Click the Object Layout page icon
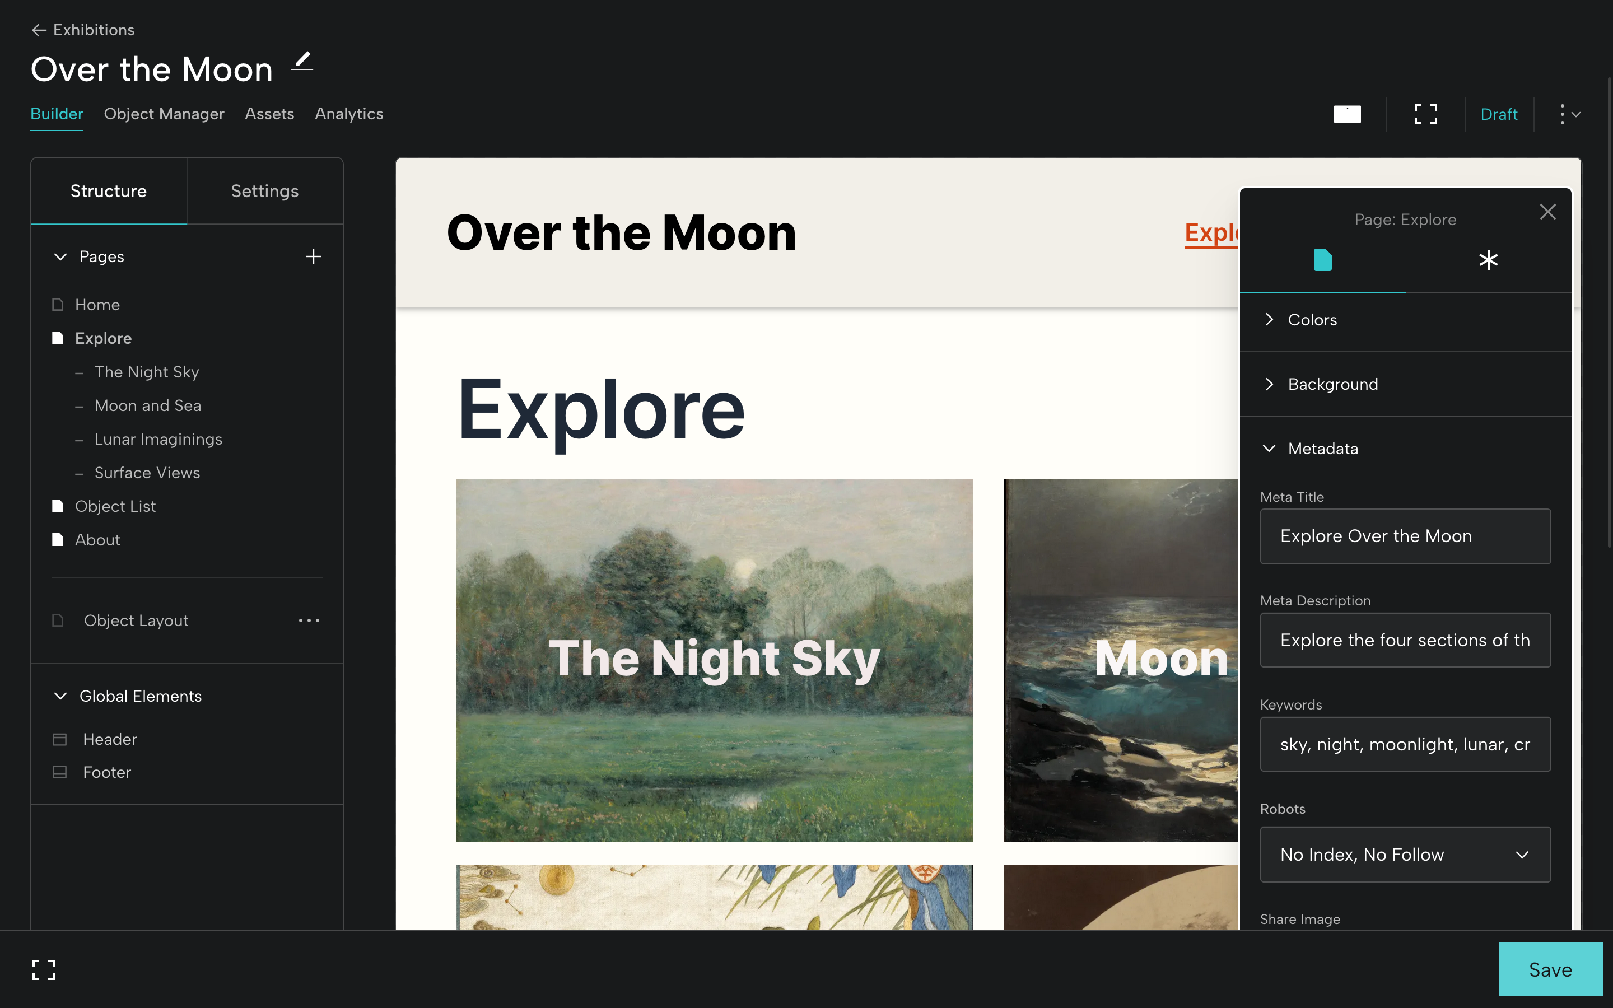1613x1008 pixels. 58,620
